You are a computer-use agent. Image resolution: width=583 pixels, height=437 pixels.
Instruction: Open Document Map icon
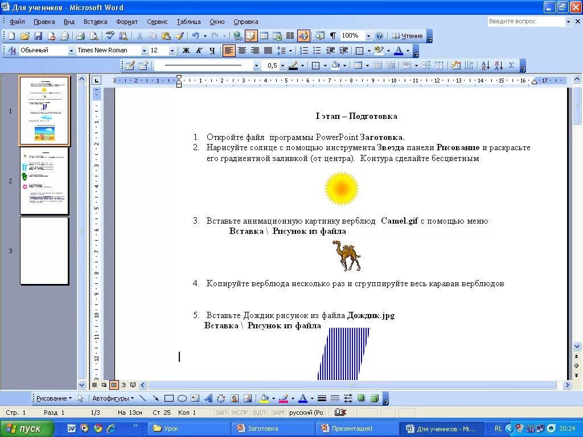[320, 36]
